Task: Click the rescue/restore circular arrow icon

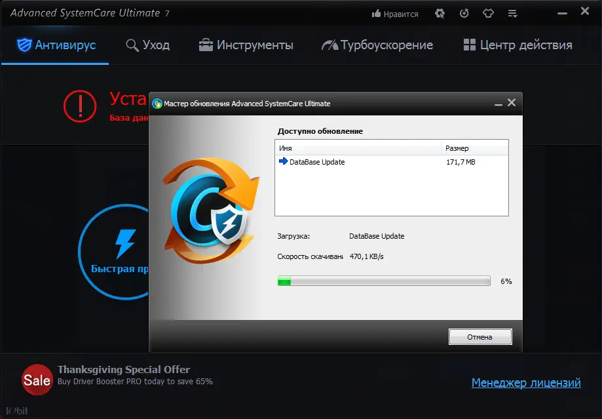Action: point(464,14)
